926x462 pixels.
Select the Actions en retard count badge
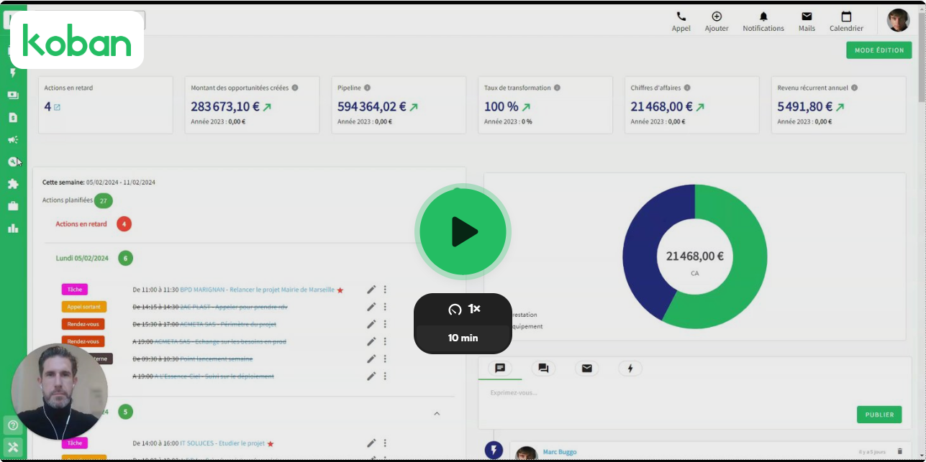pyautogui.click(x=124, y=224)
